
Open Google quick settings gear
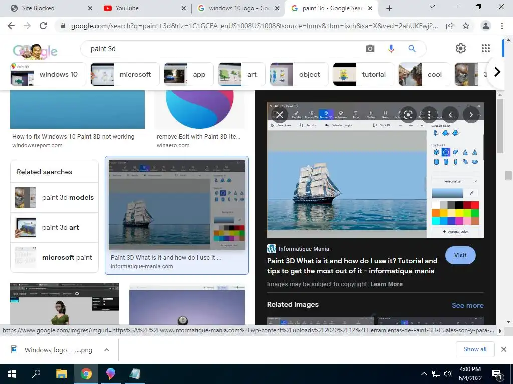tap(461, 48)
